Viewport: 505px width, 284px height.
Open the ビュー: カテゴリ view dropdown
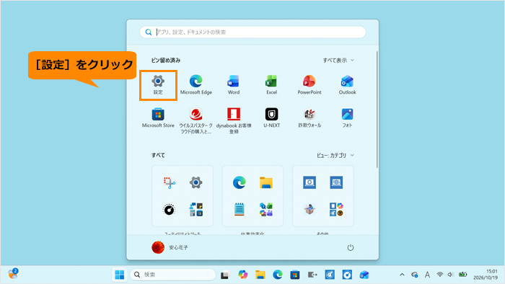335,156
